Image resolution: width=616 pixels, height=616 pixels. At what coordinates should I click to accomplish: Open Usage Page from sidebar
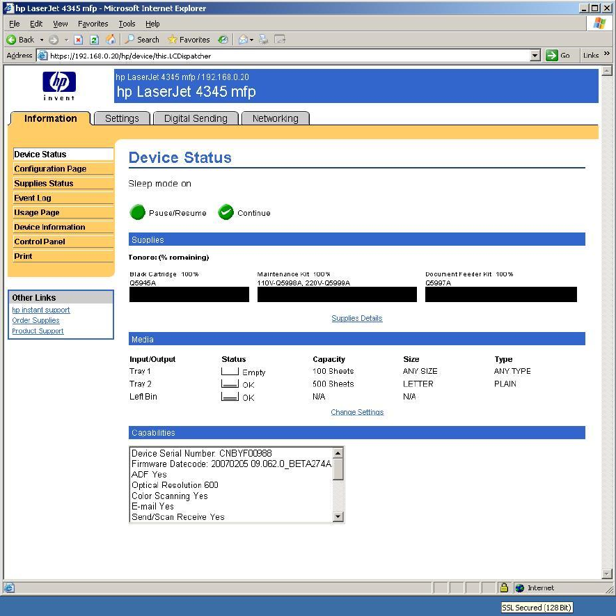pos(63,212)
